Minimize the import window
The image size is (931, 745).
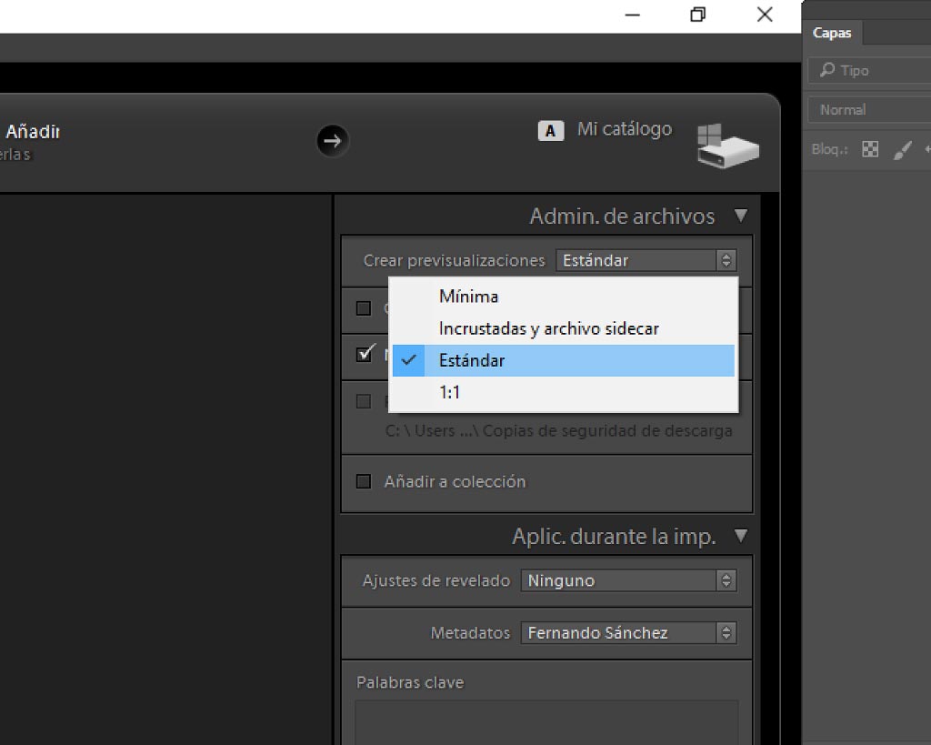(633, 15)
